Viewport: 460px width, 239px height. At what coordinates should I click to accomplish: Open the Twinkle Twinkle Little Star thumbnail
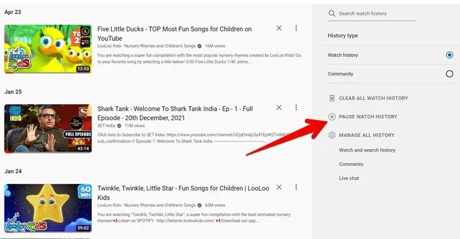coord(48,208)
